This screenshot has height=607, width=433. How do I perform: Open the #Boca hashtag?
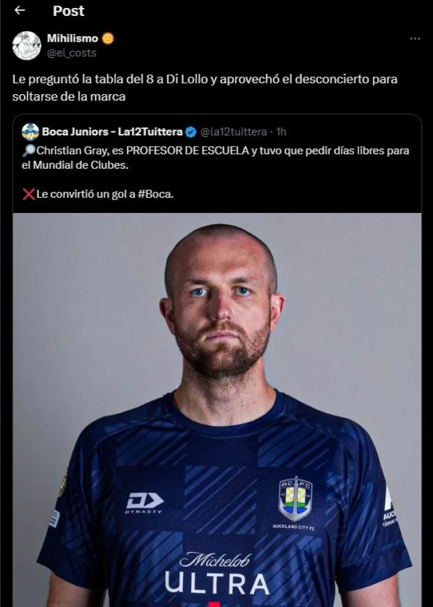pos(156,194)
